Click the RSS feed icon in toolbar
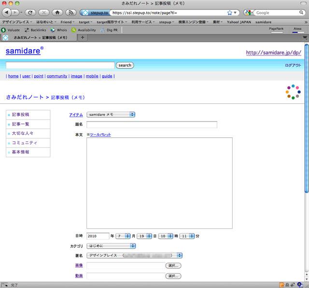This screenshot has height=288, width=309. pos(70,12)
